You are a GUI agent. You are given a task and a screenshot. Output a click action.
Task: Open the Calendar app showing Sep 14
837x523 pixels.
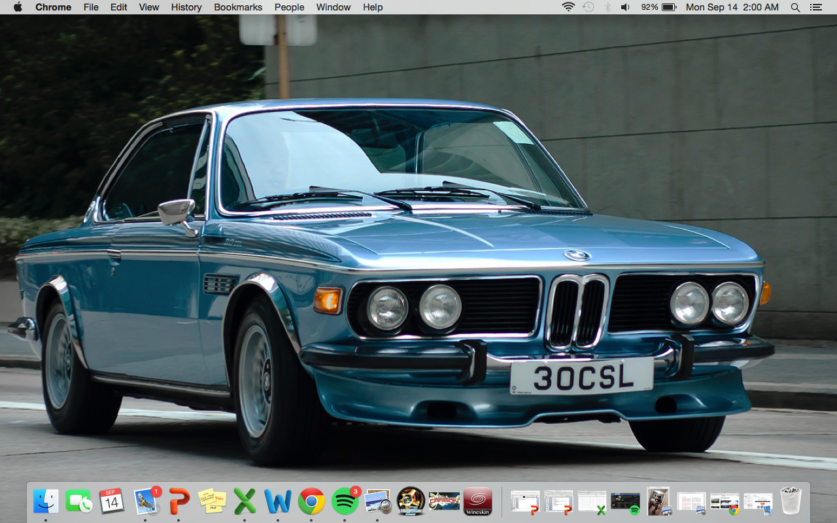tap(112, 501)
